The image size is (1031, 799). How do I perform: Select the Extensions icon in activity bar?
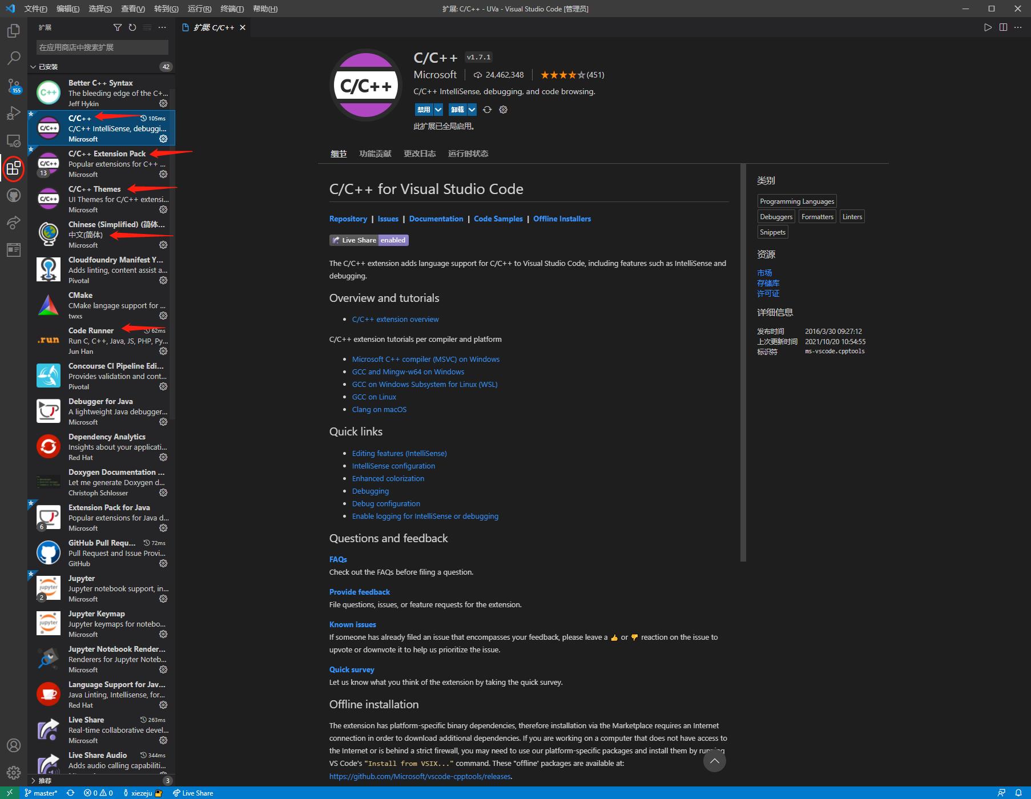(x=13, y=168)
